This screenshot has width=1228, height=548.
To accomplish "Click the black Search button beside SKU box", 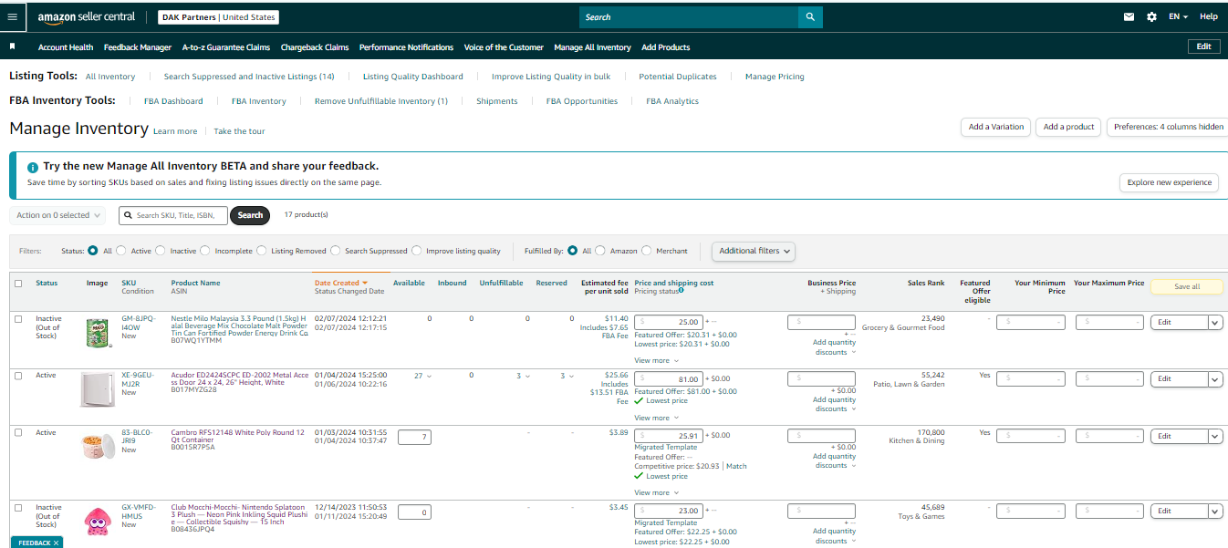I will pyautogui.click(x=250, y=215).
